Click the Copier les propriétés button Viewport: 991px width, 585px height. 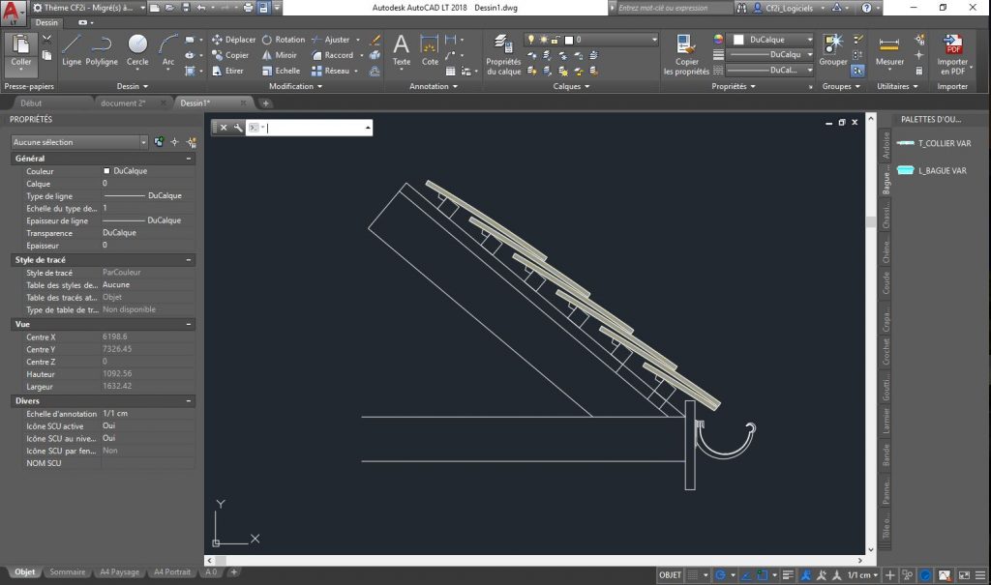686,54
